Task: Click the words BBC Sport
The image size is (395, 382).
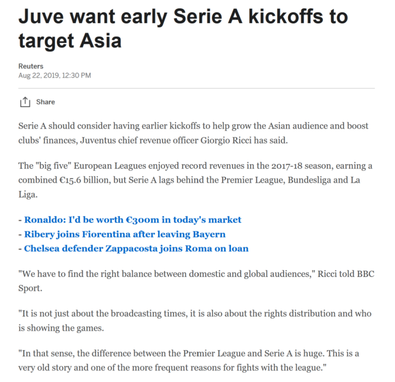Action: click(x=362, y=273)
